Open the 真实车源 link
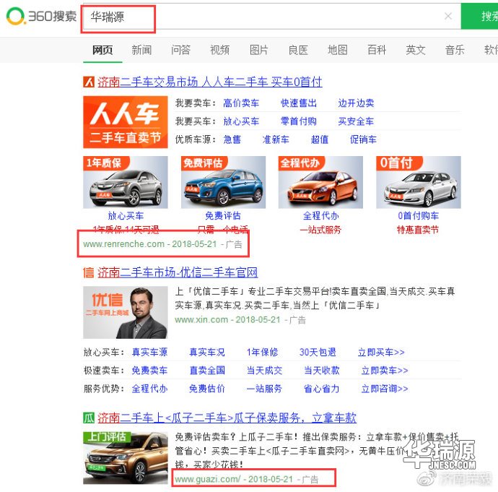Screen dimensions: 498x492 click(149, 352)
